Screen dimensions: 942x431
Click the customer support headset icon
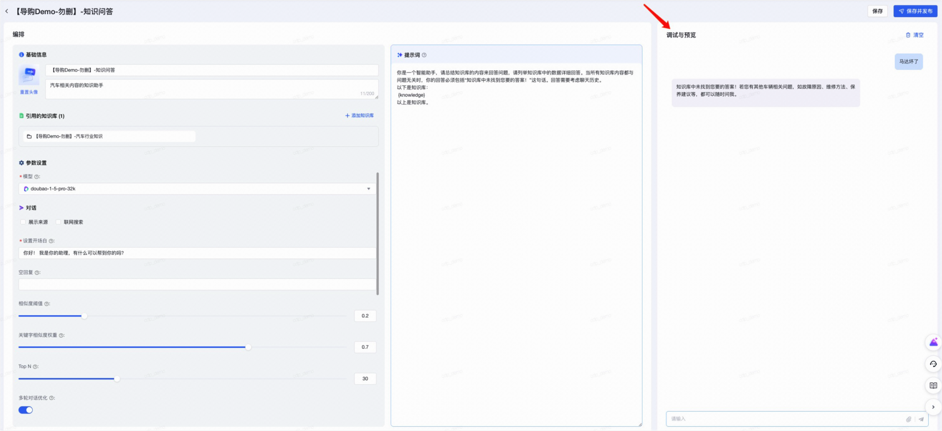click(x=933, y=364)
